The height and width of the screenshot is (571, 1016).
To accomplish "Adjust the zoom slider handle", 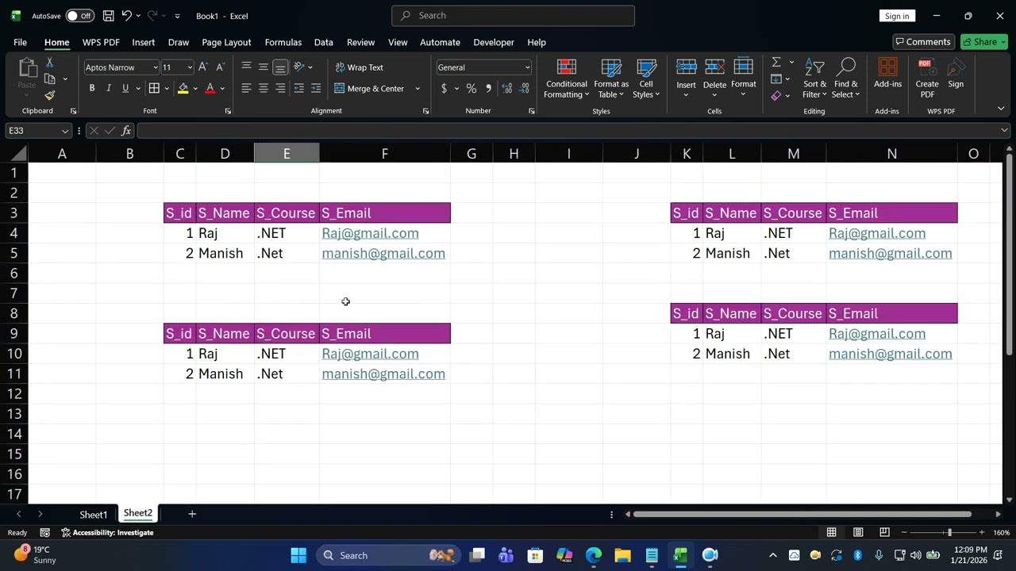I will (x=949, y=532).
